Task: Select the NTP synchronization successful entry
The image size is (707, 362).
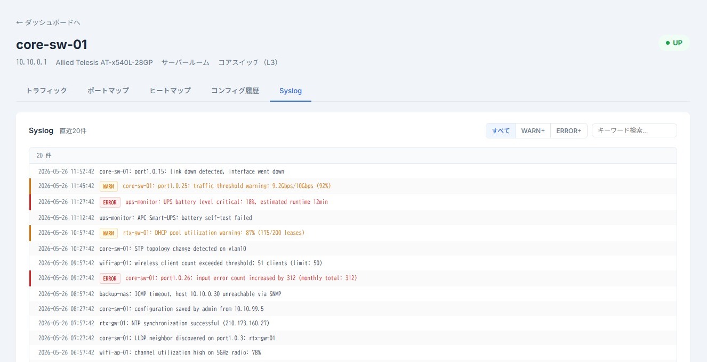Action: click(353, 323)
